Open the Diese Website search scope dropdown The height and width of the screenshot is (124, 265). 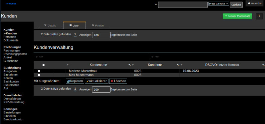pos(219,4)
